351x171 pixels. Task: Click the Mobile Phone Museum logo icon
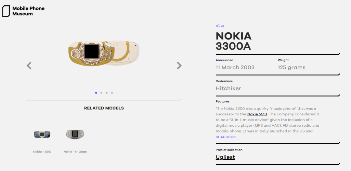pos(6,11)
